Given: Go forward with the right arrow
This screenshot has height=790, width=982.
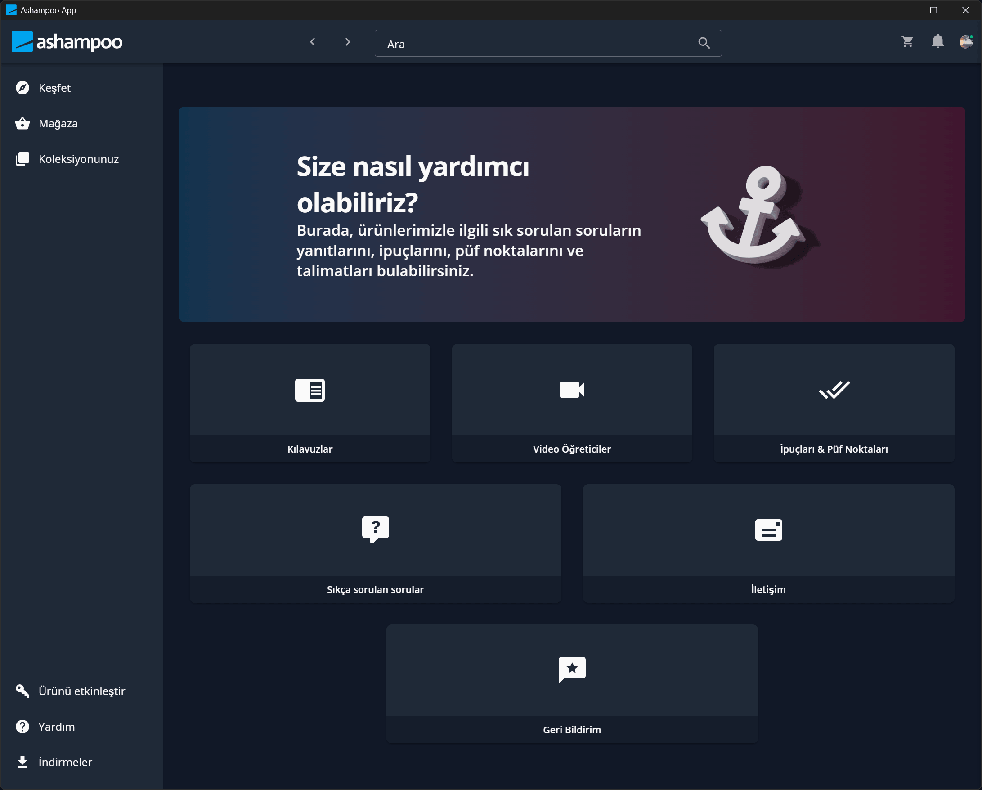Looking at the screenshot, I should [x=348, y=42].
